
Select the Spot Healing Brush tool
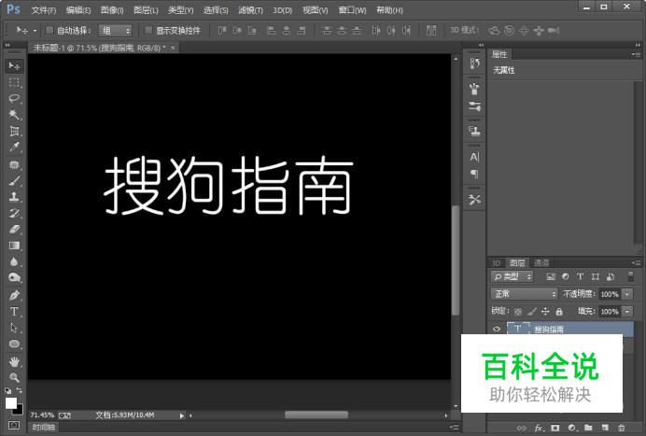pyautogui.click(x=14, y=165)
